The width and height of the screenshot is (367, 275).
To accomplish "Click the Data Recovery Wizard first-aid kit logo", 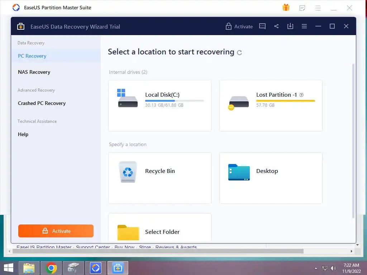I will (20, 26).
